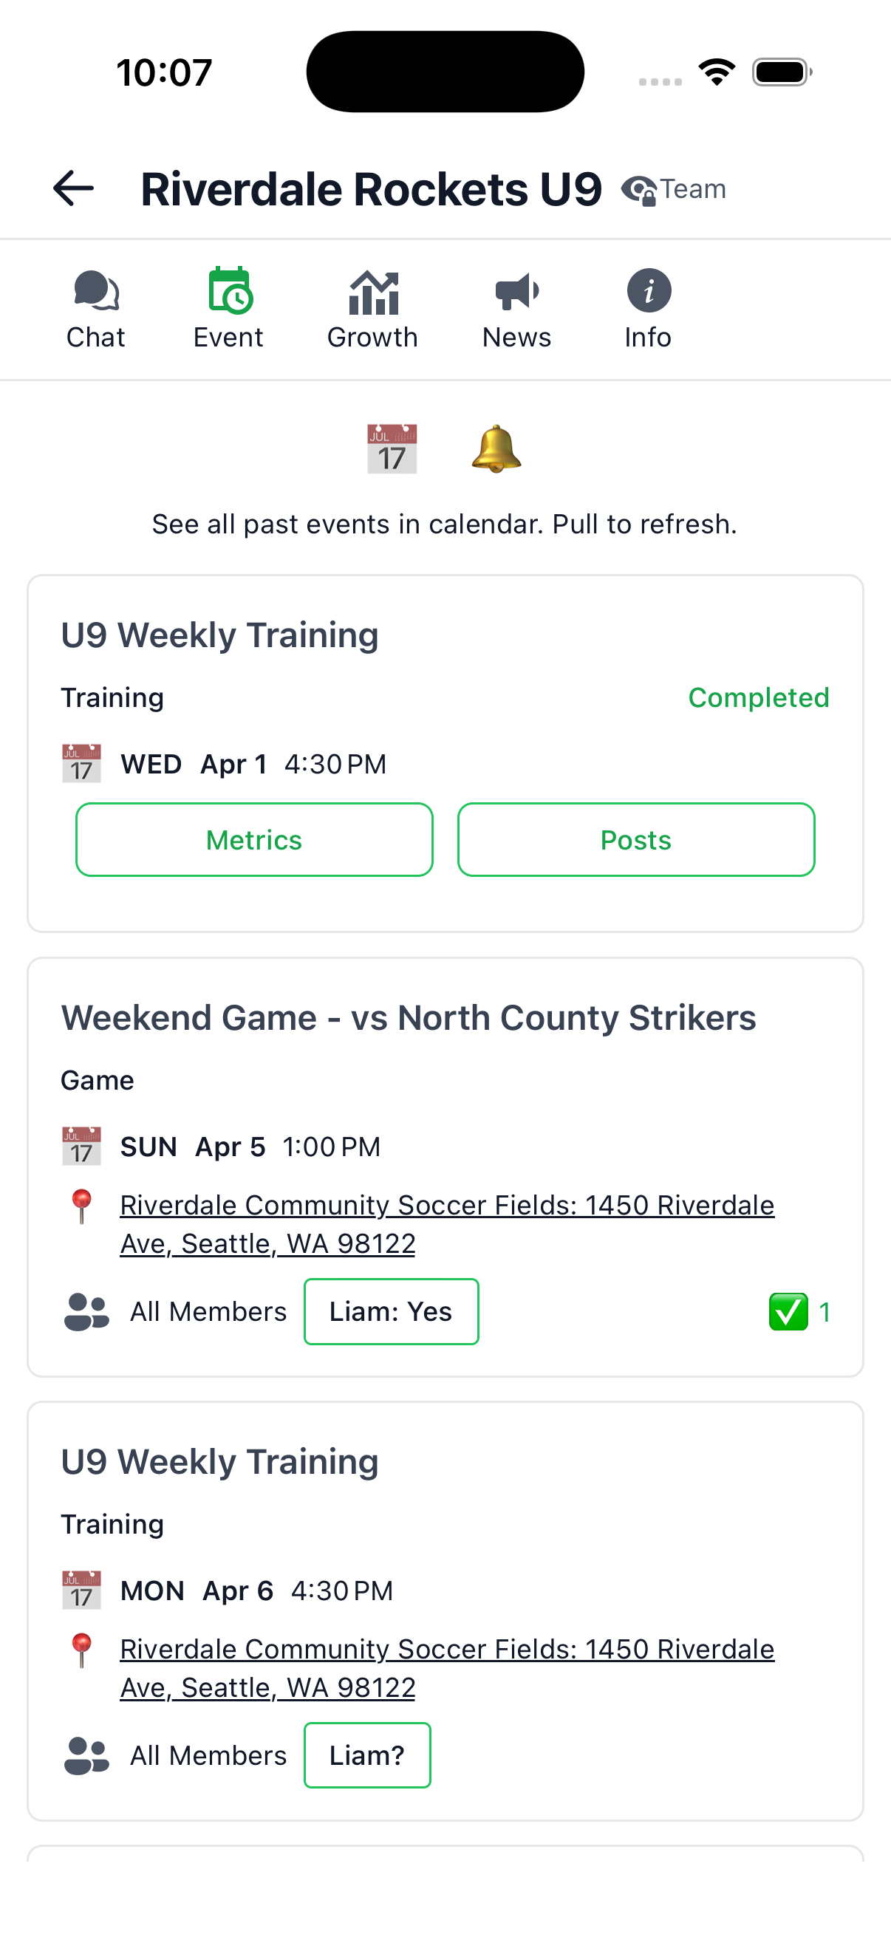The width and height of the screenshot is (891, 1937).
Task: Tap the attendance count indicator showing 1
Action: point(825,1311)
